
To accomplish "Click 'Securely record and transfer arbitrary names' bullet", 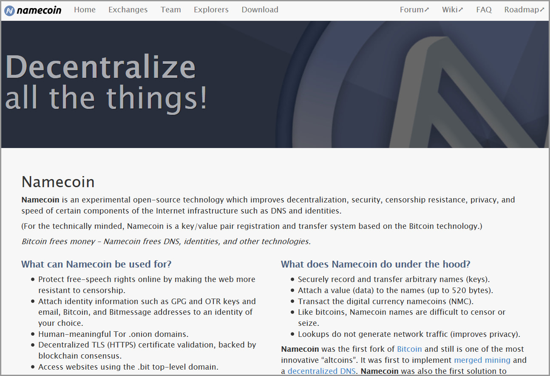I will point(394,279).
